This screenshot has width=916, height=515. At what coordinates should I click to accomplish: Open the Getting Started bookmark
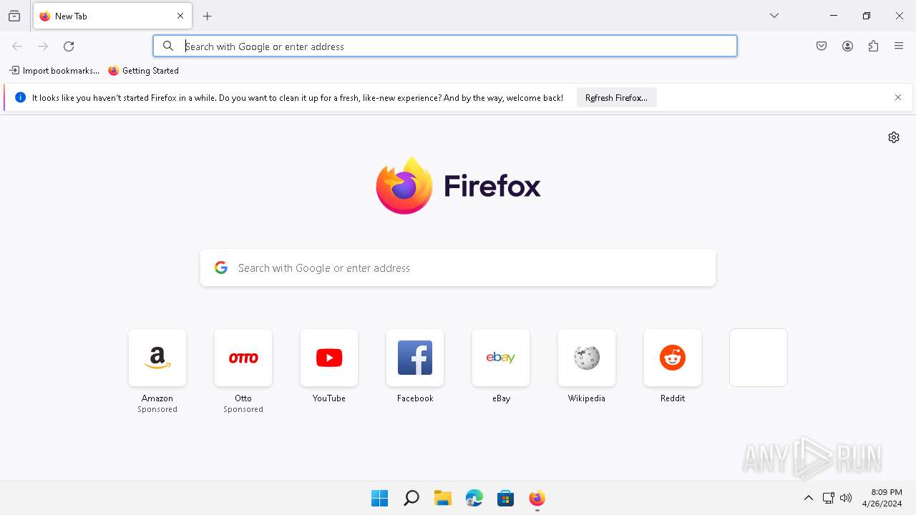pos(144,71)
